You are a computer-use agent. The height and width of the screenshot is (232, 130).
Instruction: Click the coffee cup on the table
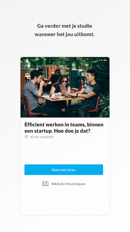point(53,95)
